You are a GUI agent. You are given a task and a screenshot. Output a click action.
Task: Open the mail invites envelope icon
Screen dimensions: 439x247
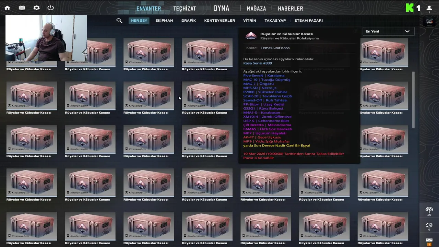pyautogui.click(x=429, y=240)
